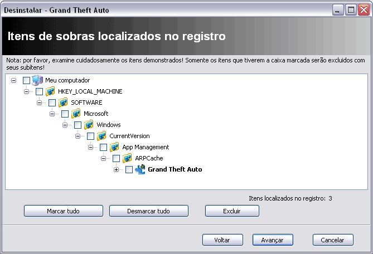The width and height of the screenshot is (373, 254).
Task: Select the ARPCache tree label
Action: tap(149, 159)
